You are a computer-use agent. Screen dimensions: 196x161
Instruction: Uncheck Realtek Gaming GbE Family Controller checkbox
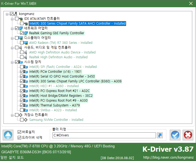[22, 33]
